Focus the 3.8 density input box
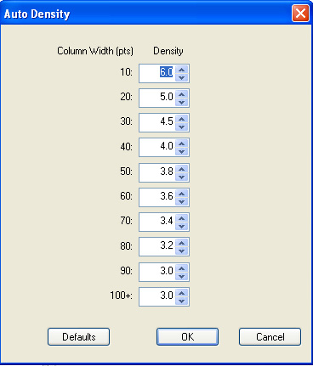The height and width of the screenshot is (366, 313). pos(156,172)
